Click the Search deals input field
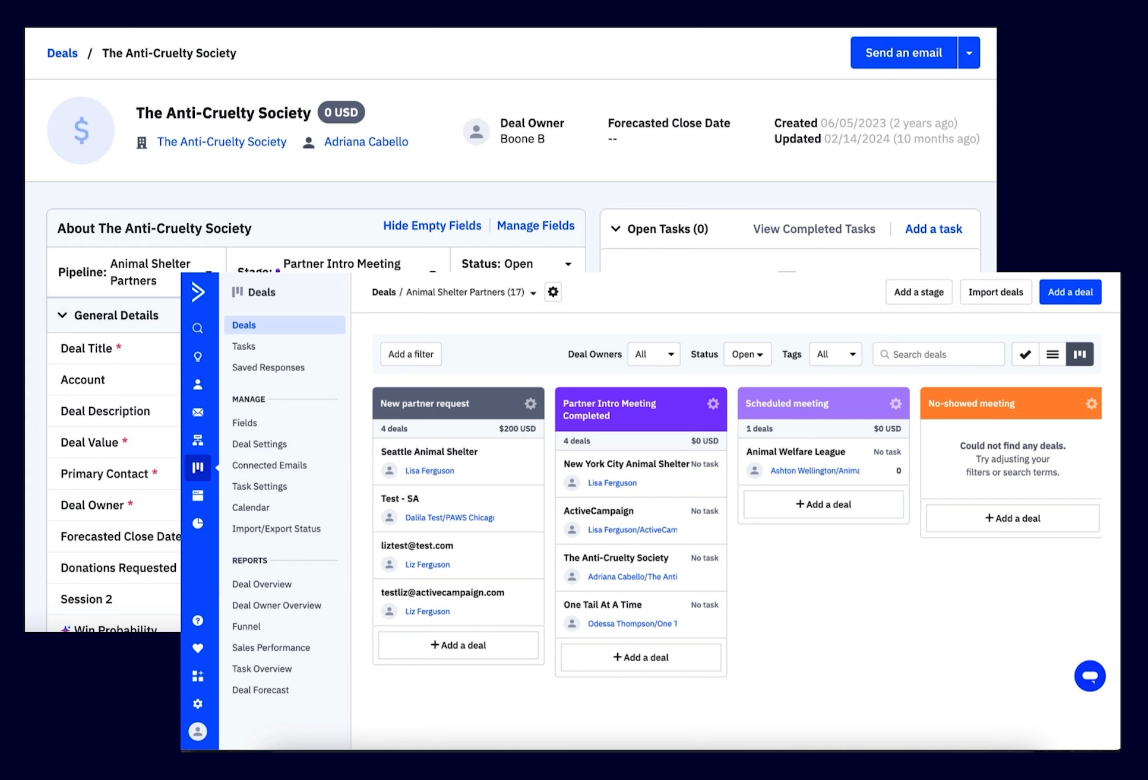Viewport: 1148px width, 780px height. [x=939, y=354]
